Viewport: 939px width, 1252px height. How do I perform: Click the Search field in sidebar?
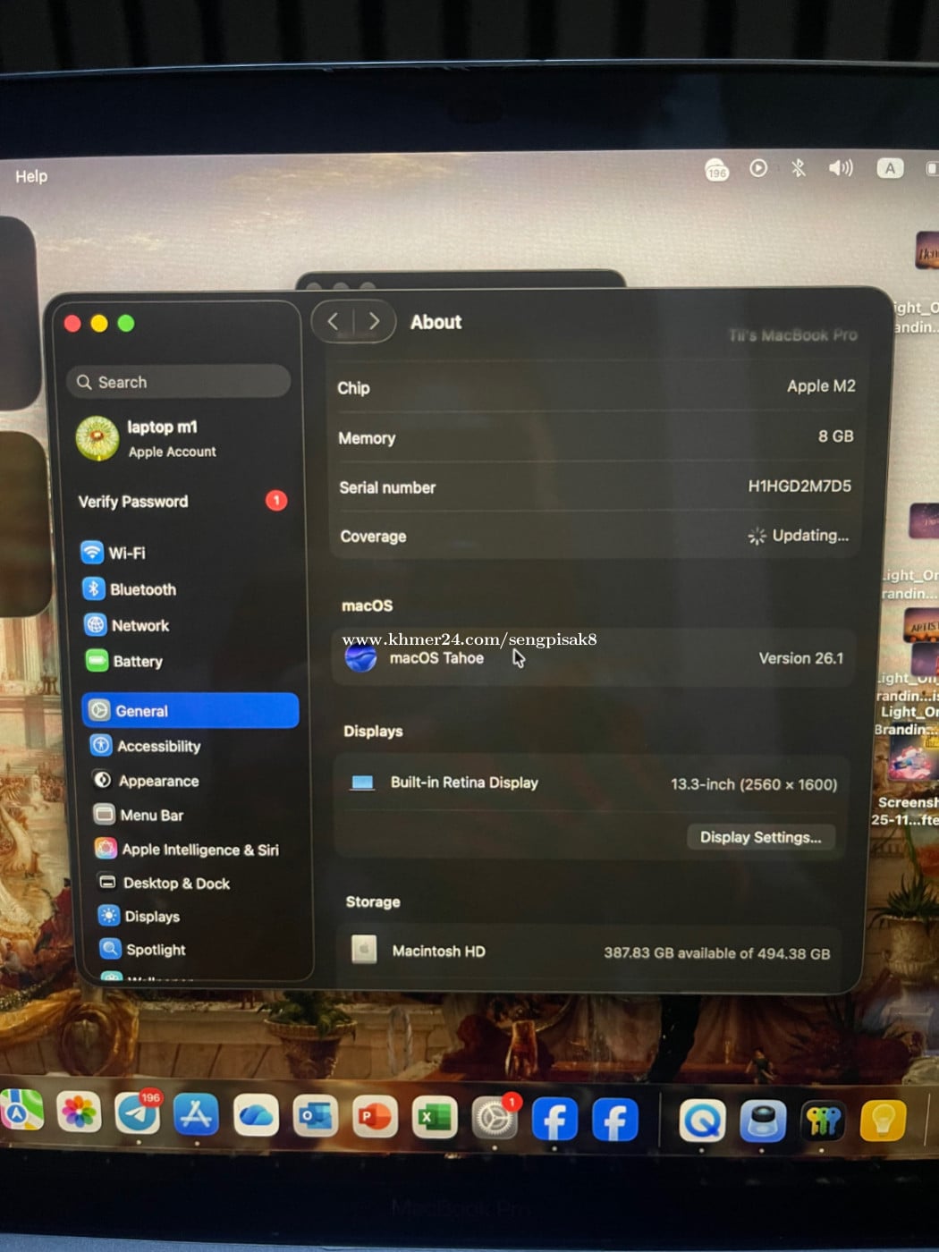[179, 382]
